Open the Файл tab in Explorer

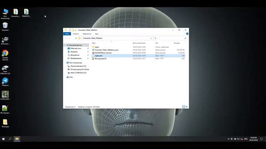pyautogui.click(x=67, y=34)
